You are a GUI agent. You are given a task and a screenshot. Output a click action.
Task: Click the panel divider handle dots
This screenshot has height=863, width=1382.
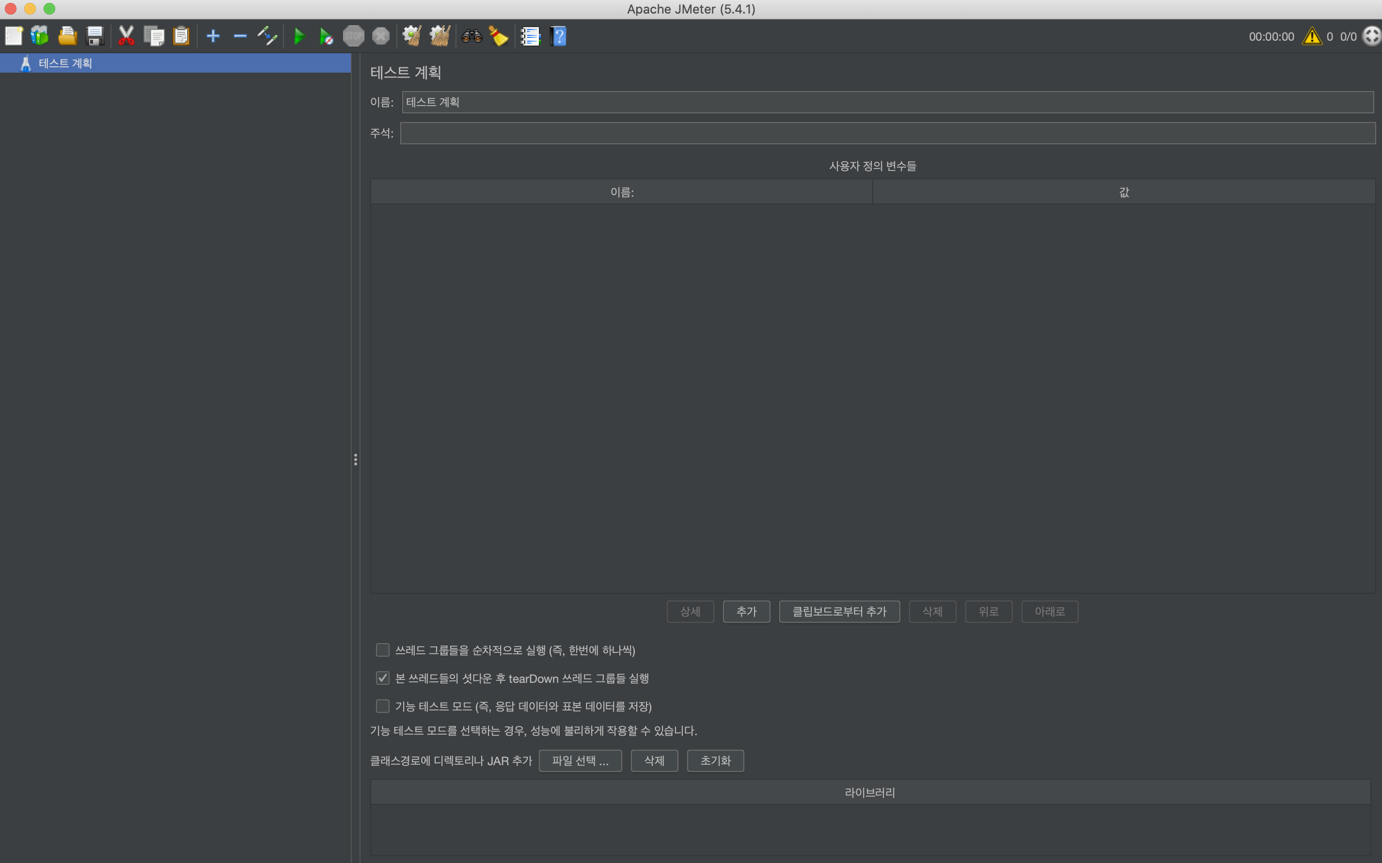(355, 460)
